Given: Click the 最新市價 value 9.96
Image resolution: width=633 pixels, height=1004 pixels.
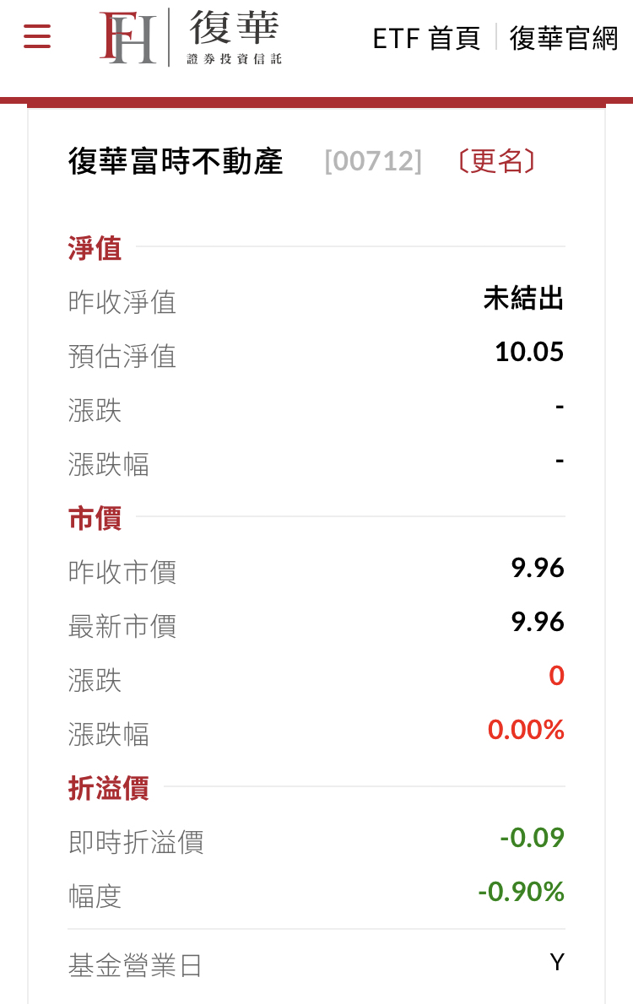Looking at the screenshot, I should pos(538,622).
